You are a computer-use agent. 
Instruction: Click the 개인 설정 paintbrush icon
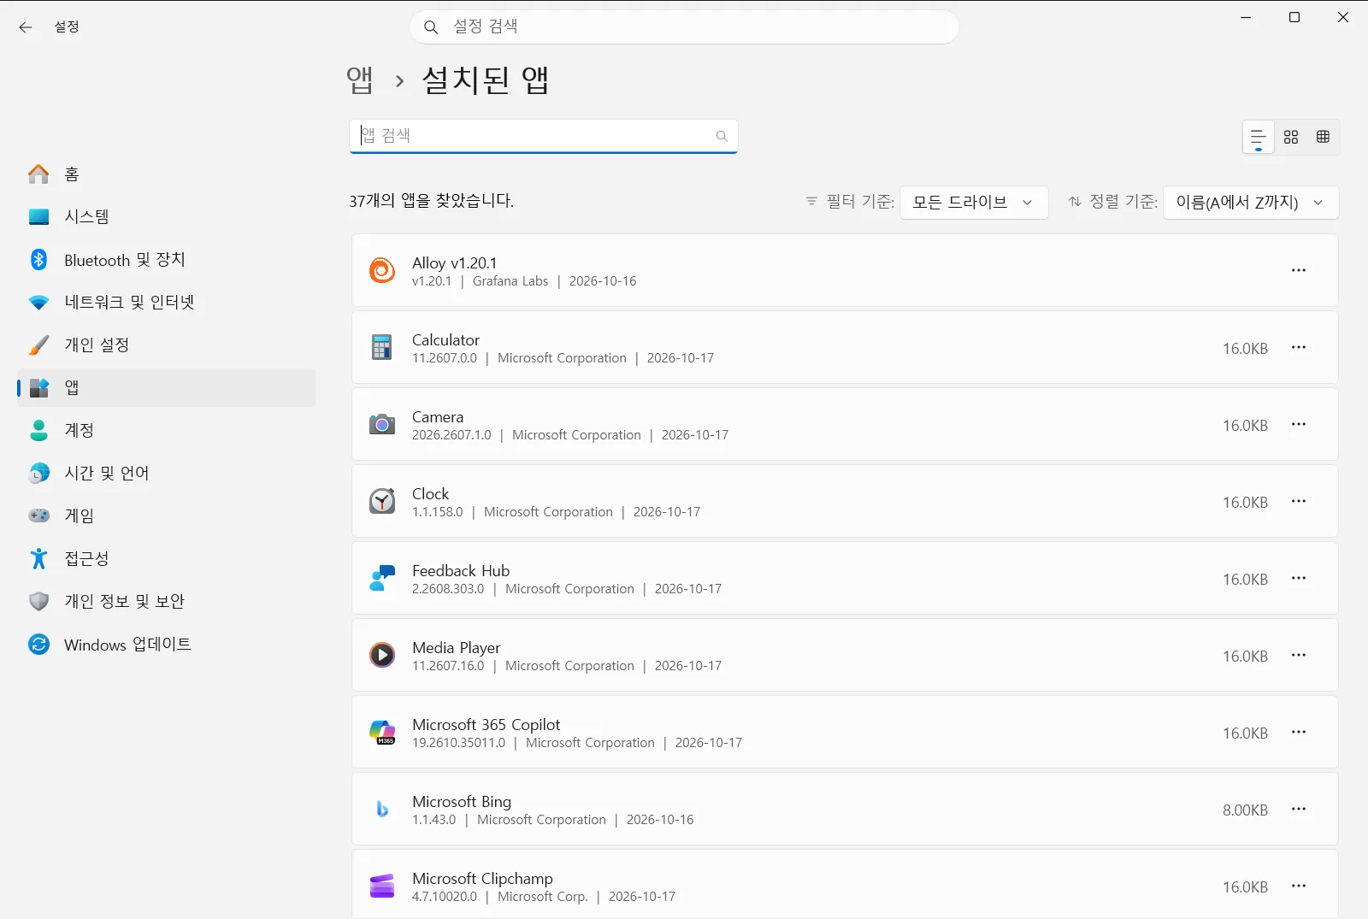tap(38, 345)
